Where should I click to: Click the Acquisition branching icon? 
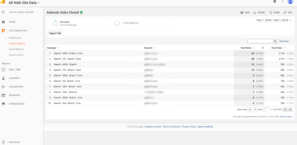(x=3, y=87)
